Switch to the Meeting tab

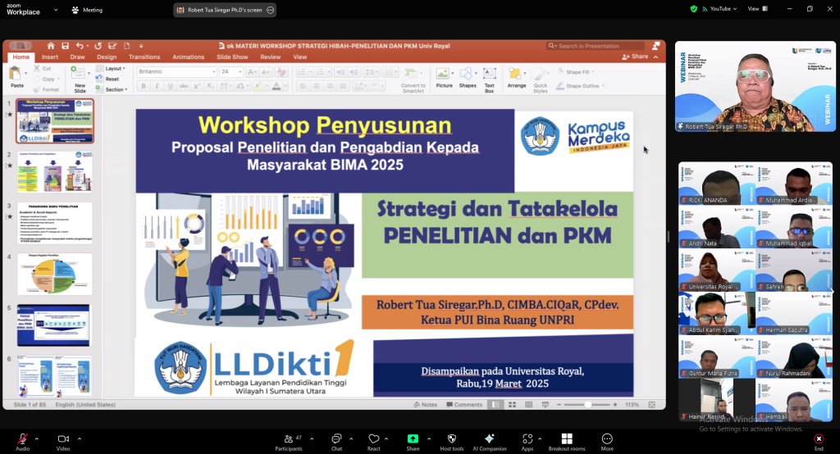[87, 10]
